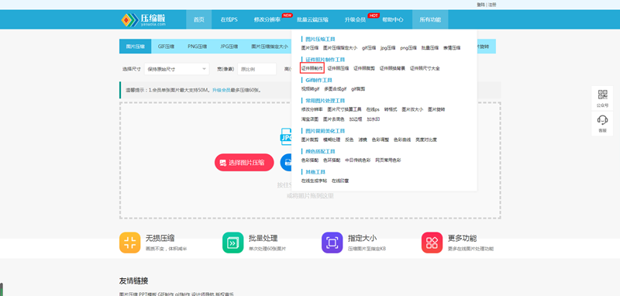Click the red 更多功能 feature icon

[432, 243]
